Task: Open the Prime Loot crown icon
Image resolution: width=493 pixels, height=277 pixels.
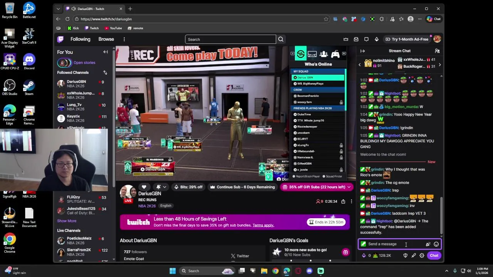Action: [346, 39]
